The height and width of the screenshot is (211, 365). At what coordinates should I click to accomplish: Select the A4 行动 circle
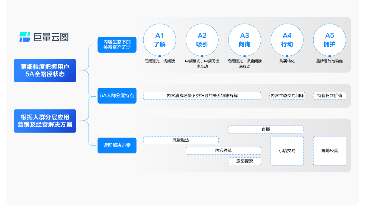(x=287, y=40)
